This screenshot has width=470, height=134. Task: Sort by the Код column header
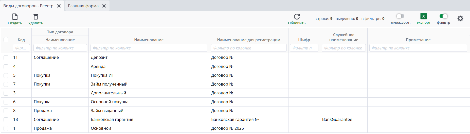(21, 40)
